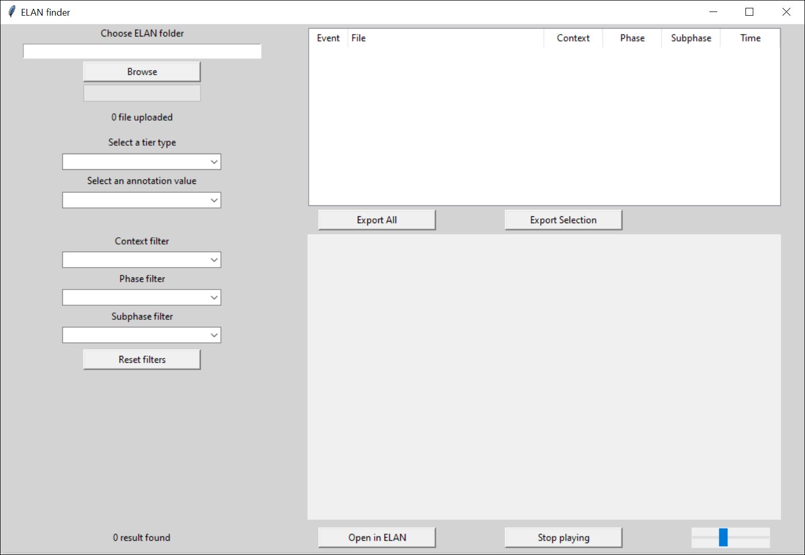
Task: Expand the Subphase filter combo box
Action: point(142,335)
